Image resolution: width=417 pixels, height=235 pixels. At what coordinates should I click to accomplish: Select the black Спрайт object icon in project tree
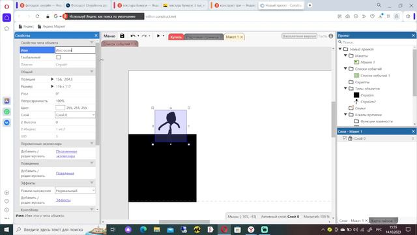356,95
